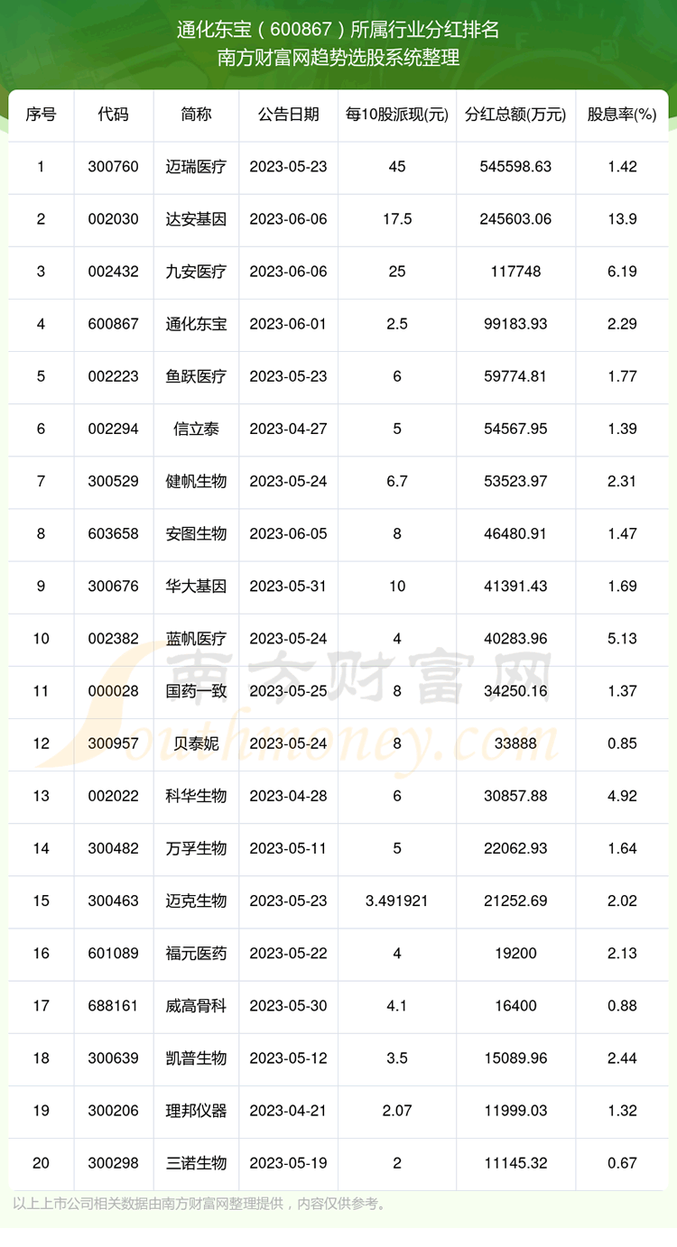Click the 公告日期 column header

coord(288,115)
